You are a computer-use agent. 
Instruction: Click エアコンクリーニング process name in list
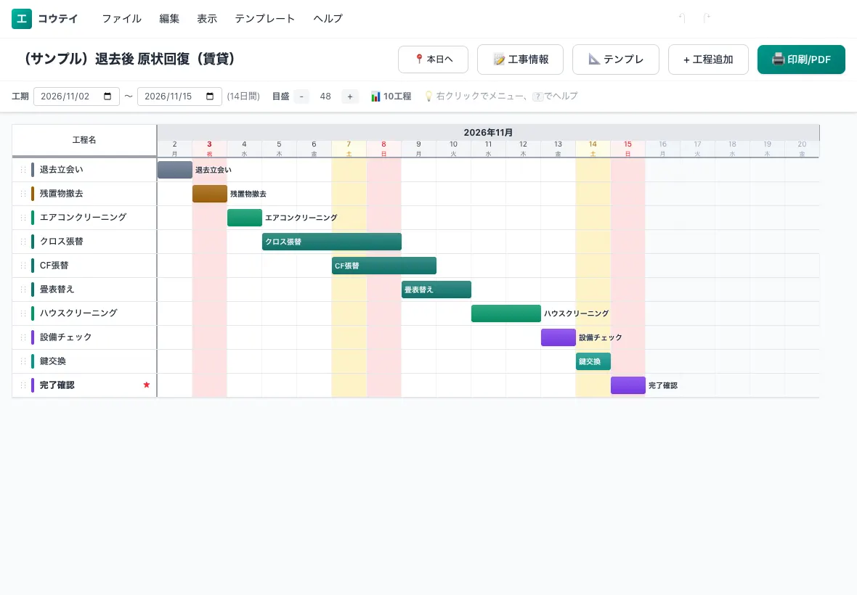coord(83,217)
